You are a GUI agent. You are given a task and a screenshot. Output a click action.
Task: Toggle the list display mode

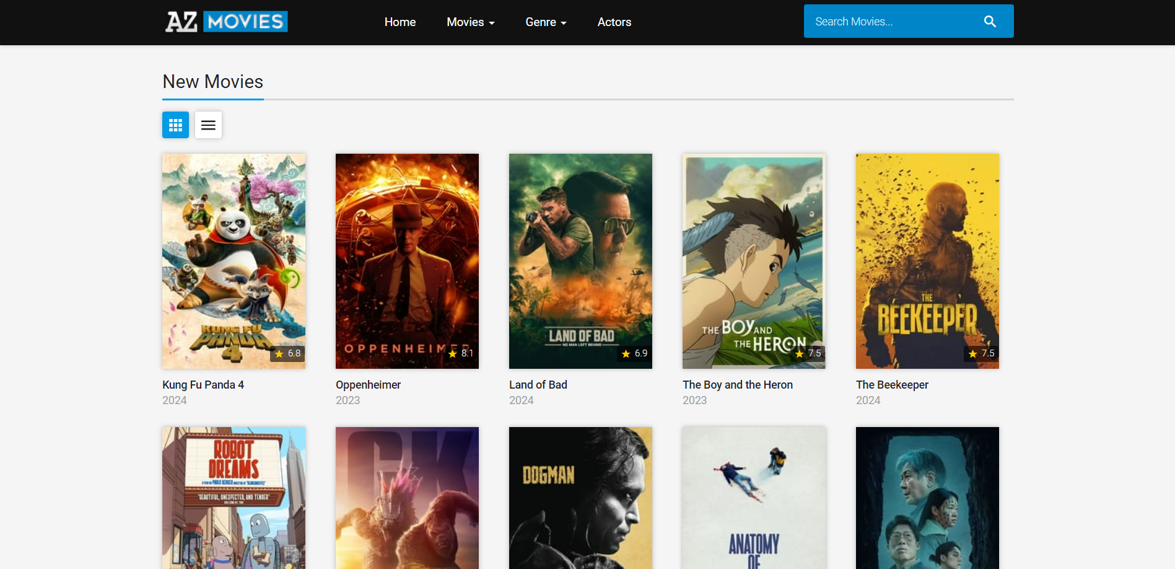coord(208,125)
